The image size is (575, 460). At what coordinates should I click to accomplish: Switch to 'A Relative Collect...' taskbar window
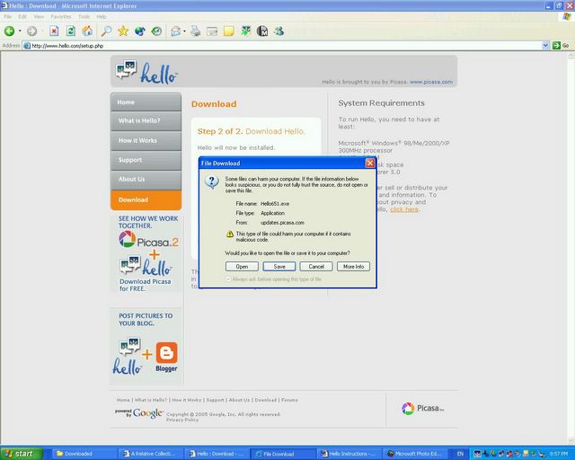150,454
